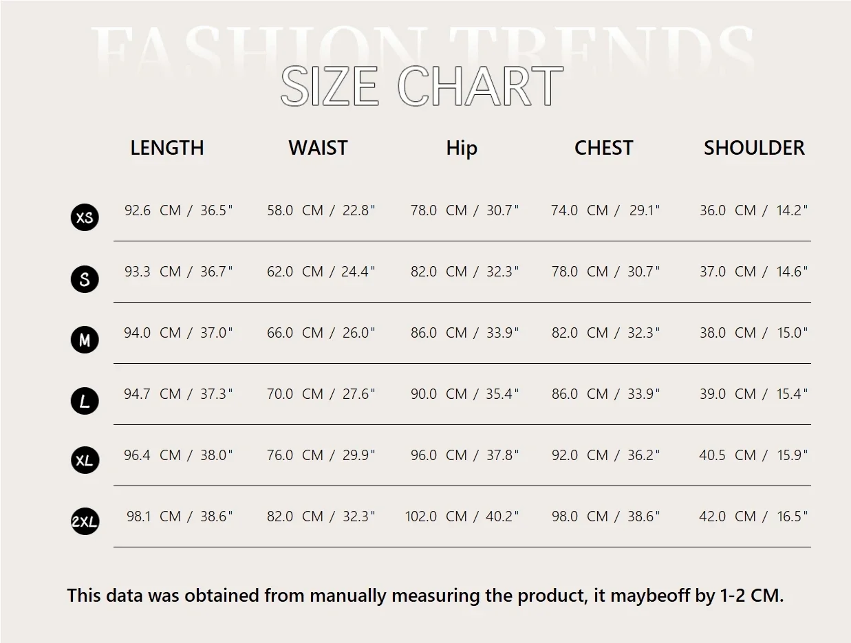This screenshot has height=643, width=851.
Task: Select the S size badge
Action: point(85,279)
